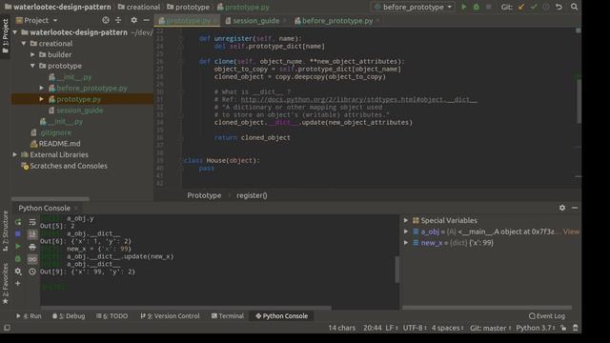Rerun the Python Console
Screen dimensions: 610x343
point(18,222)
